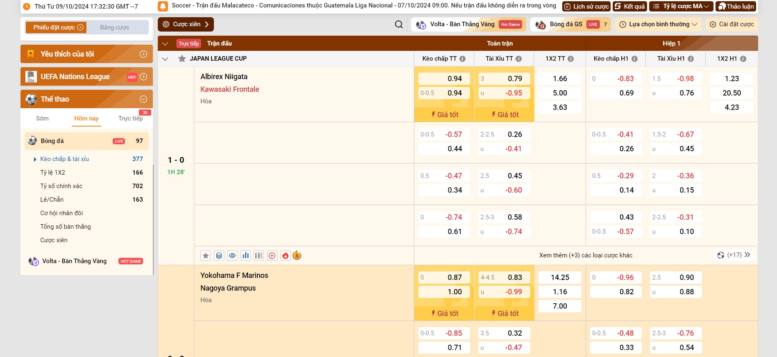Select the 1.66 odds for Albirex Niigata 1X2
The width and height of the screenshot is (777, 357).
click(560, 79)
